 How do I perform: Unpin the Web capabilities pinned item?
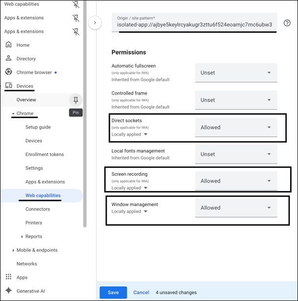tap(75, 4)
